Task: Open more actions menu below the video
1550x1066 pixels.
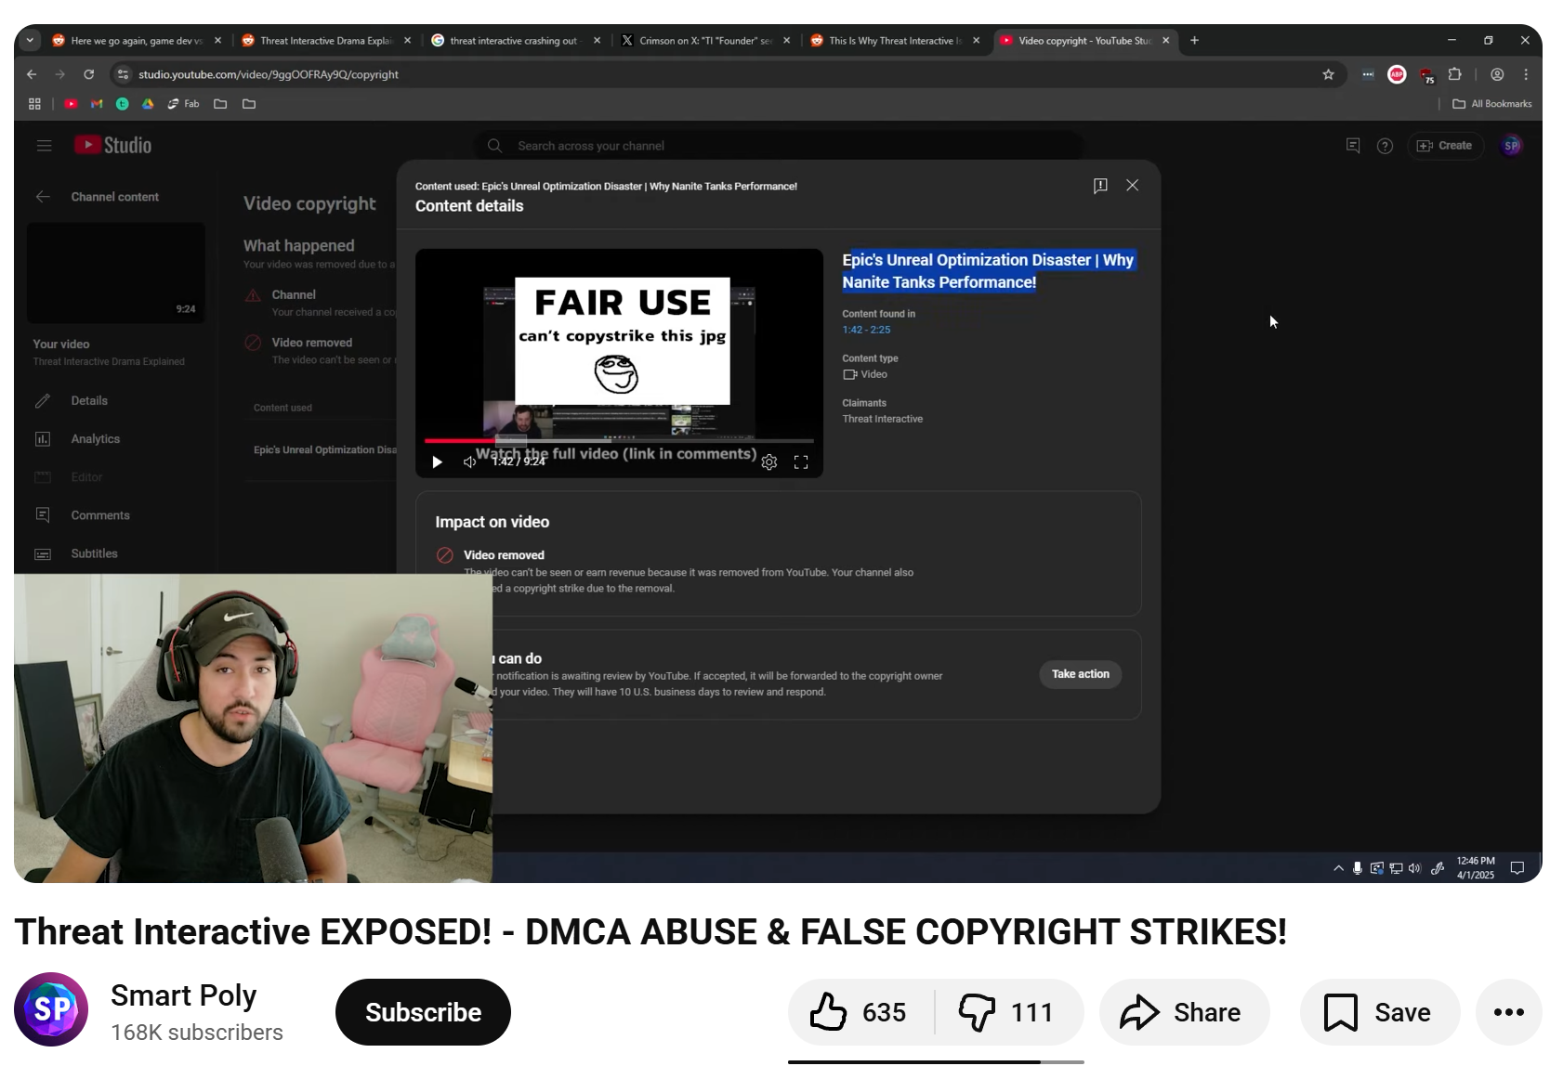Action: click(1508, 1012)
